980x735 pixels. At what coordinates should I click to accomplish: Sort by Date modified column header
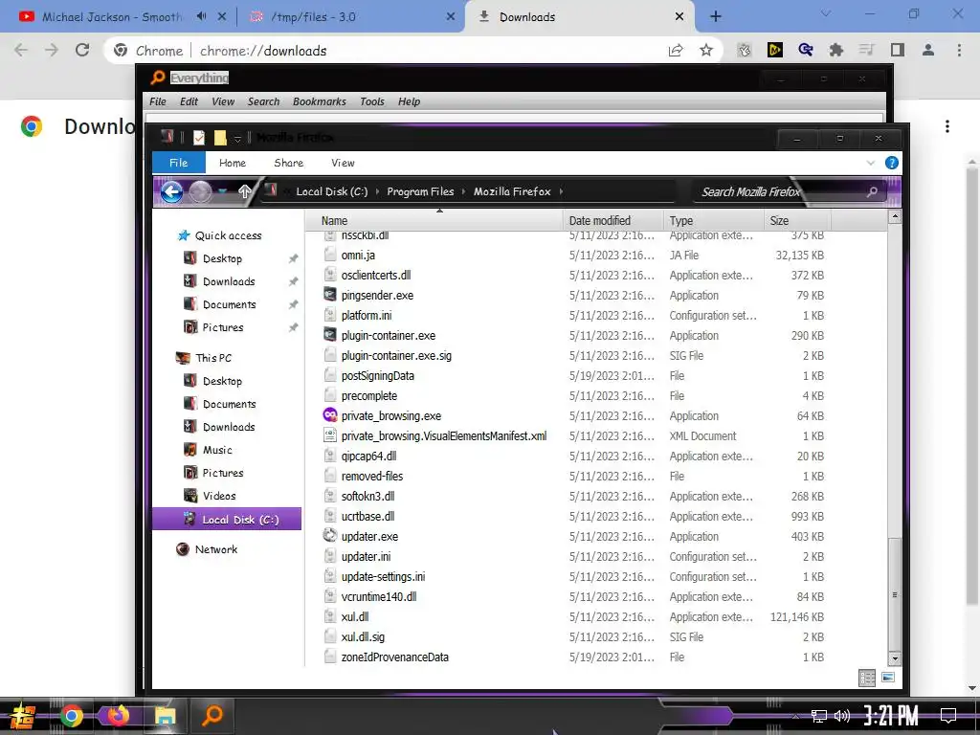613,221
